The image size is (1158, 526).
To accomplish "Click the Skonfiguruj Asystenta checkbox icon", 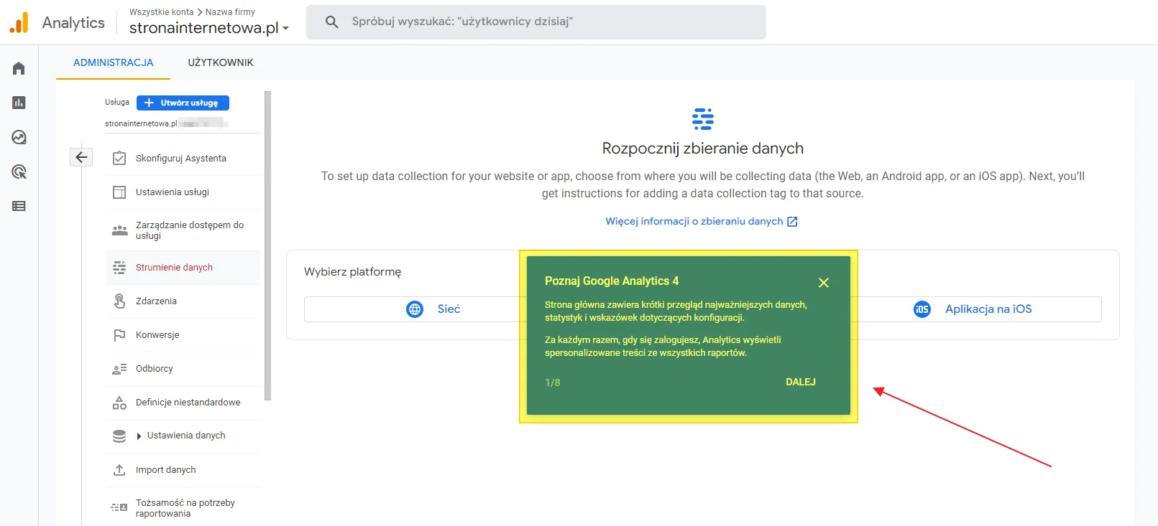I will [x=119, y=159].
